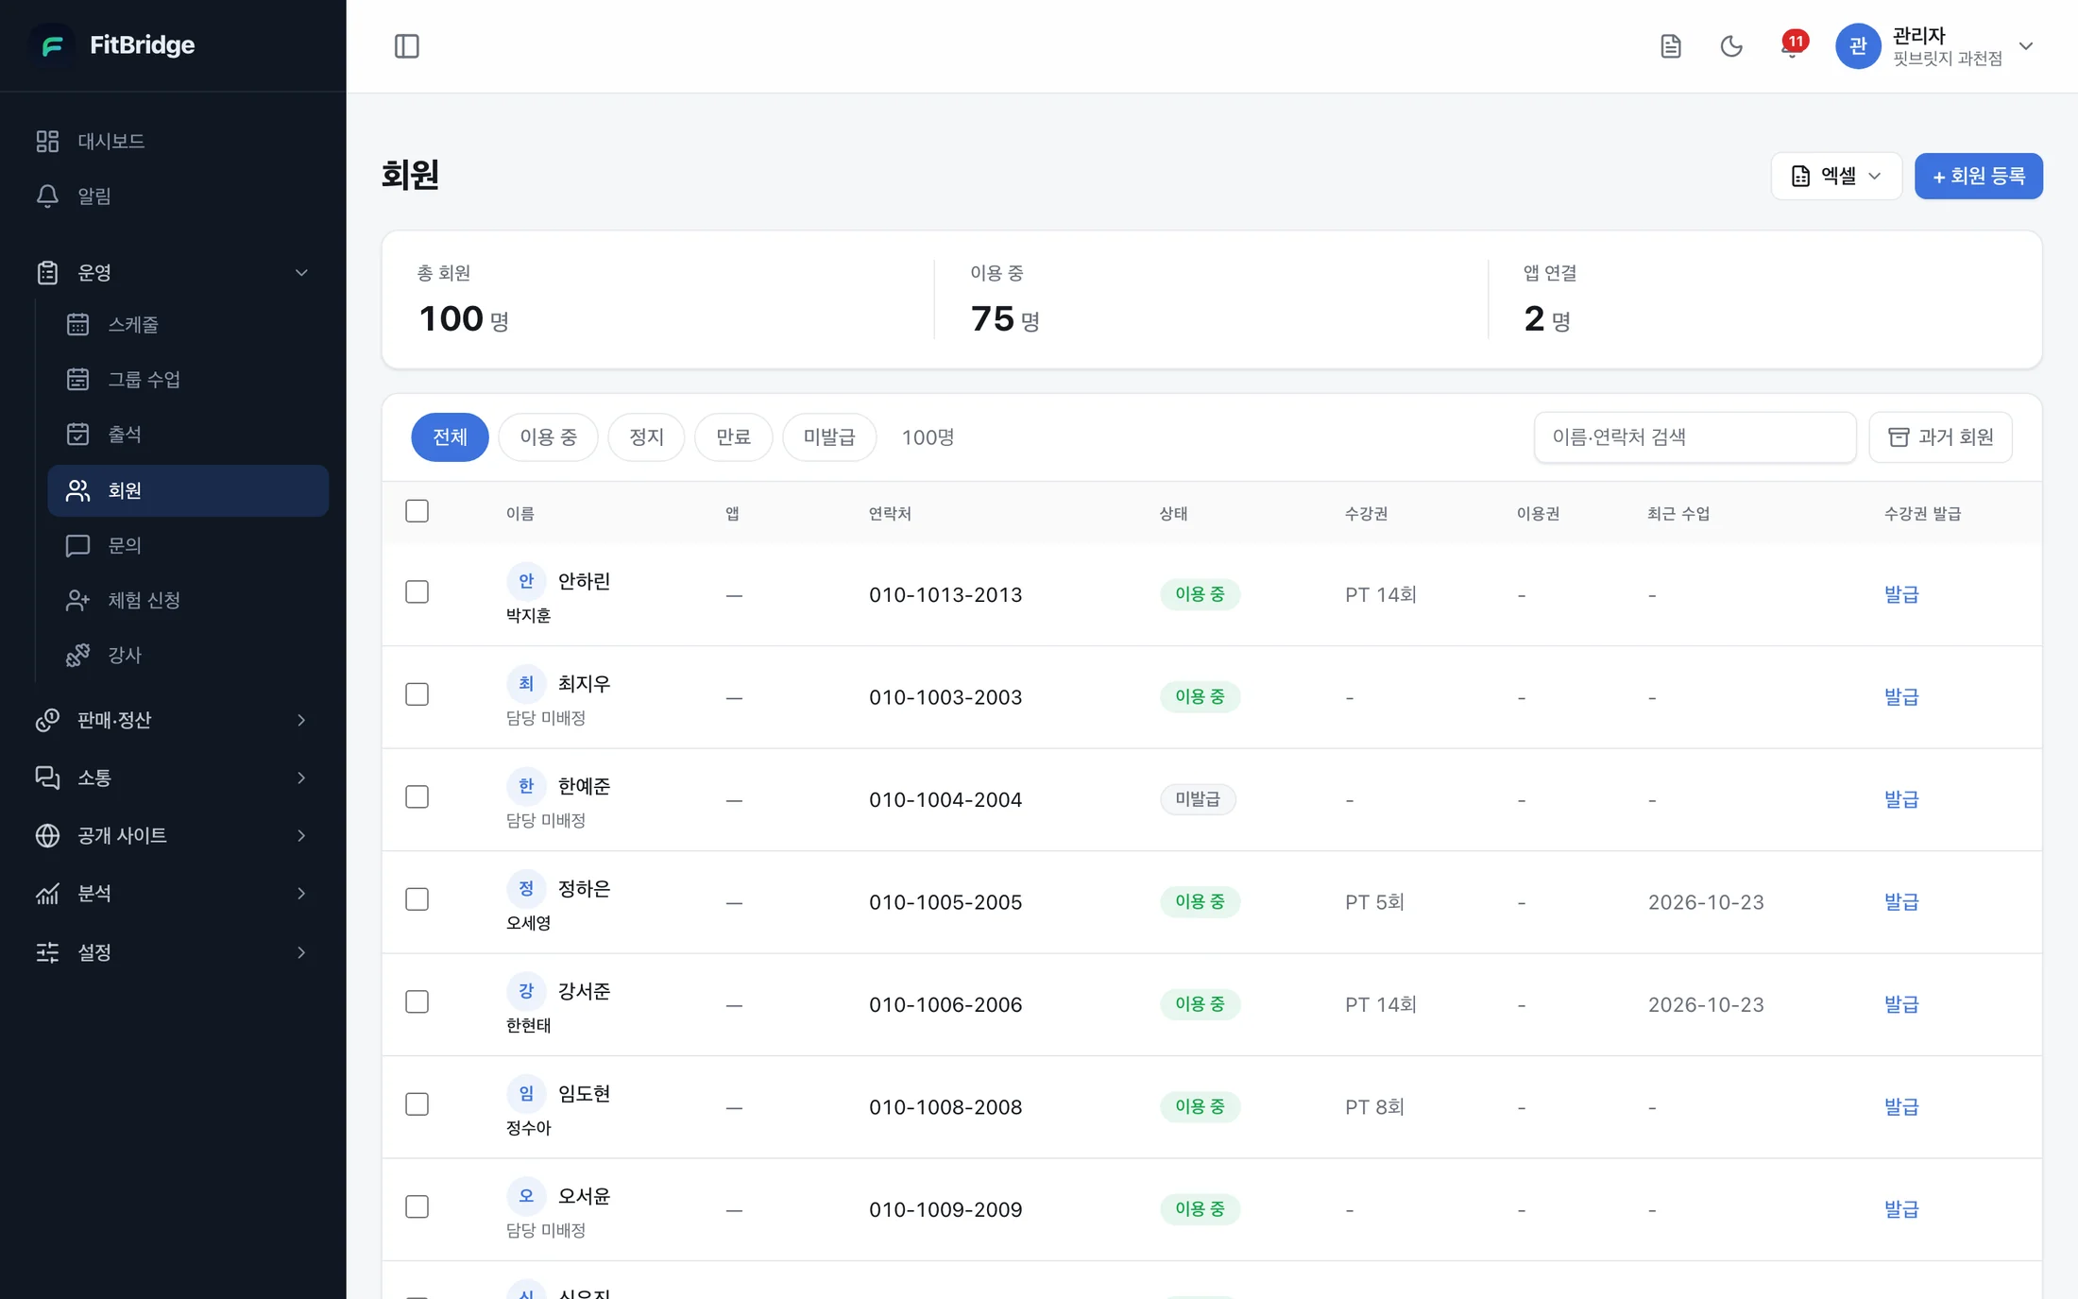This screenshot has height=1299, width=2078.
Task: Go to 출석 page
Action: [x=188, y=434]
